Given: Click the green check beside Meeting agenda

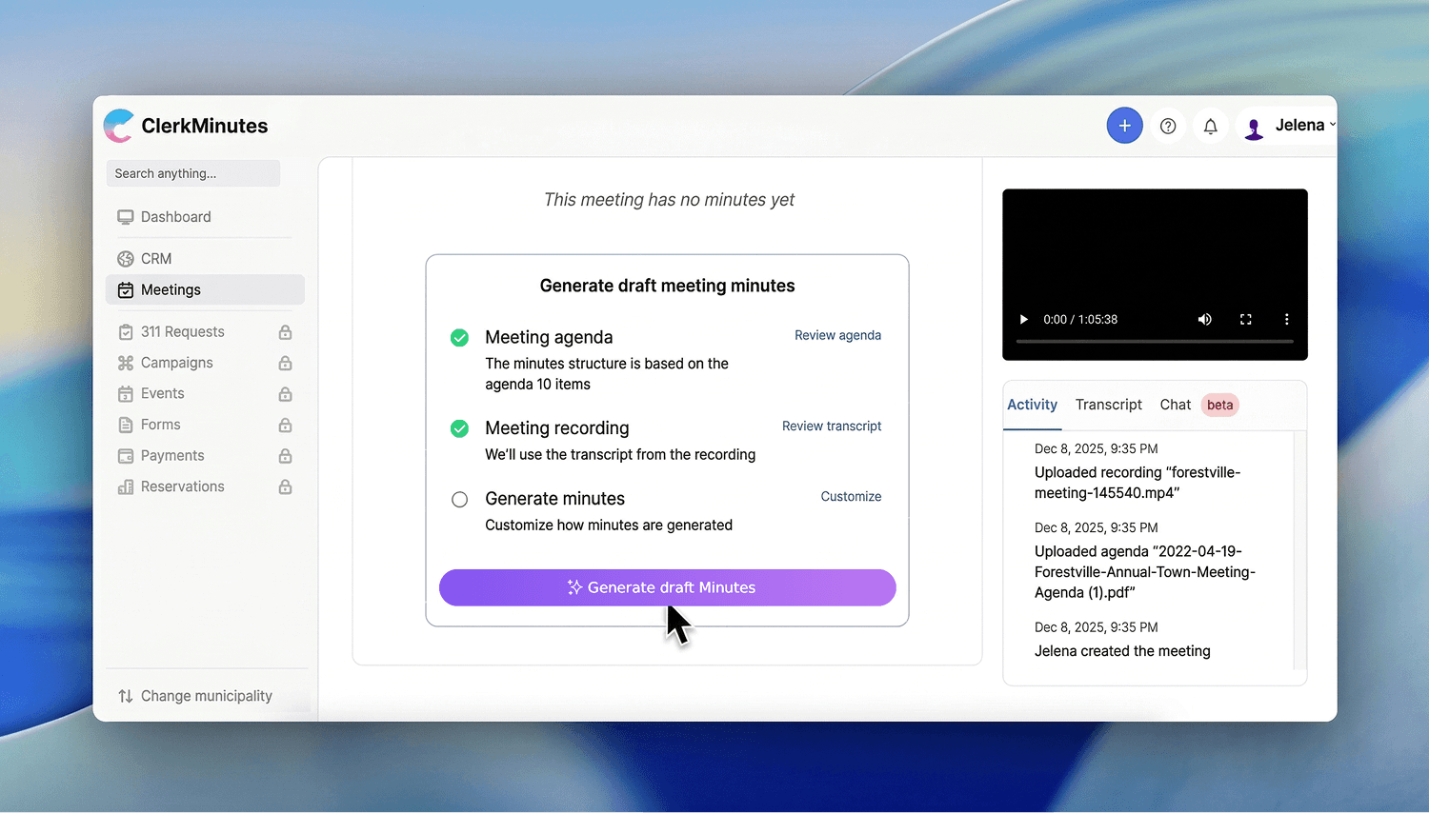Looking at the screenshot, I should click(459, 337).
